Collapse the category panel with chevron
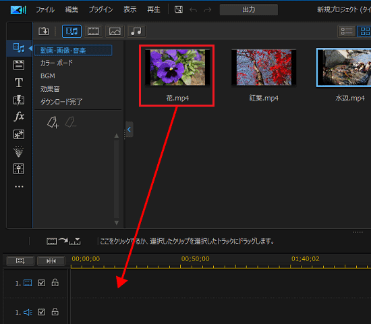Viewport: 371px width, 324px height. [x=130, y=130]
